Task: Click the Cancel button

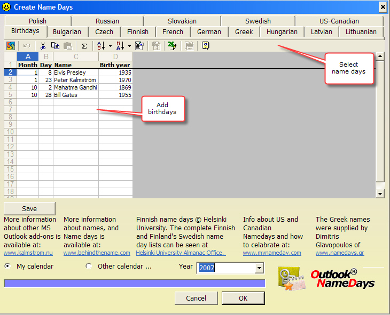Action: (196, 298)
